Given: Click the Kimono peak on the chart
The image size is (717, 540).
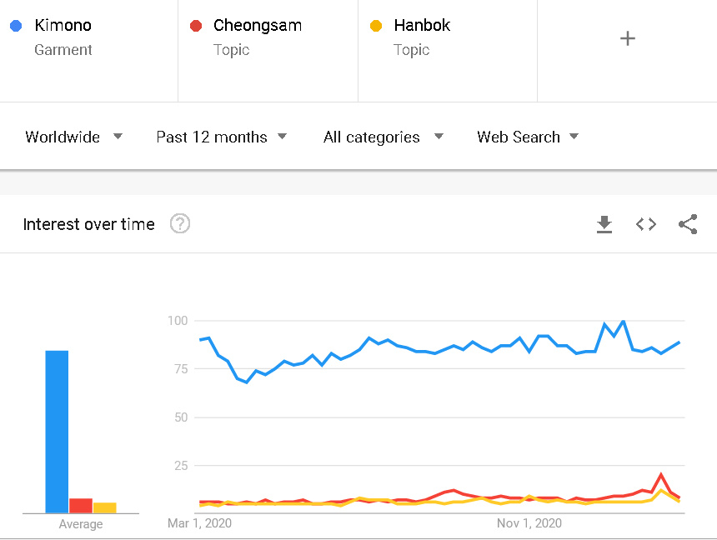Looking at the screenshot, I should pyautogui.click(x=623, y=321).
